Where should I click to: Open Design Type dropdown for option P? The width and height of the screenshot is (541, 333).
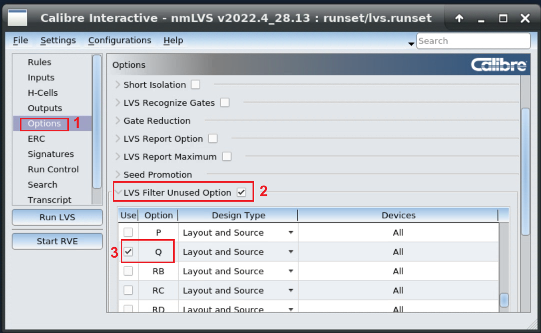(290, 233)
